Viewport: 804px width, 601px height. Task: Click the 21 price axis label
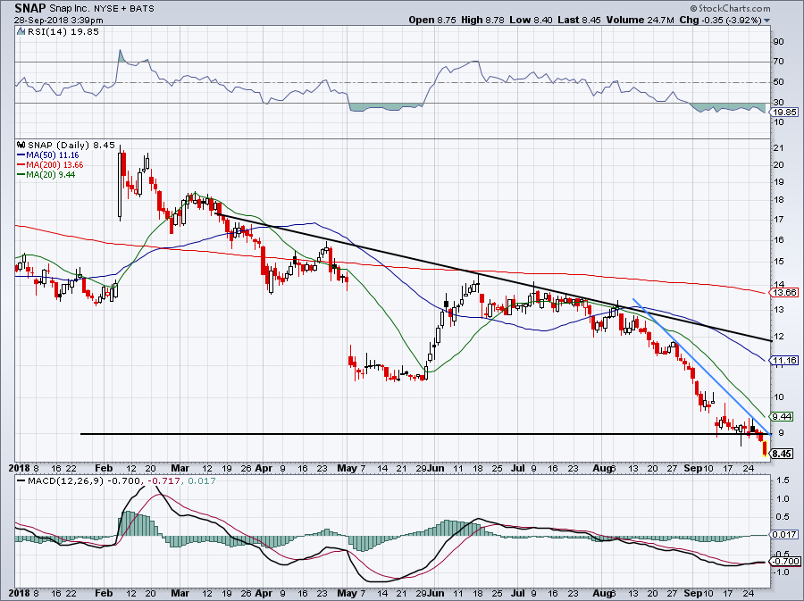click(x=778, y=148)
